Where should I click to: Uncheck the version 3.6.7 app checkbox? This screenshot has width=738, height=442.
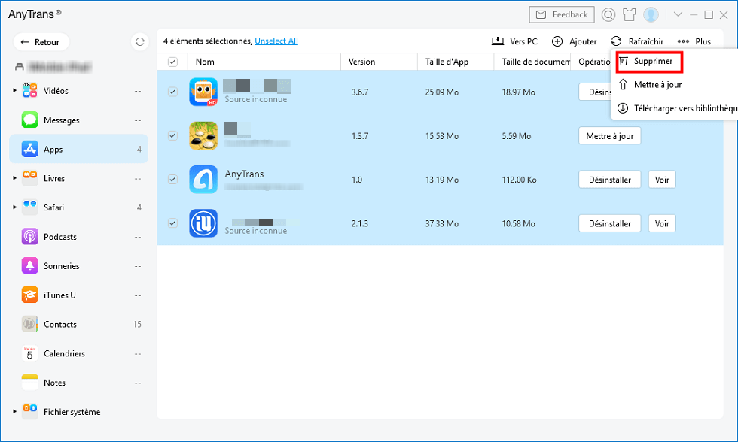[x=172, y=92]
